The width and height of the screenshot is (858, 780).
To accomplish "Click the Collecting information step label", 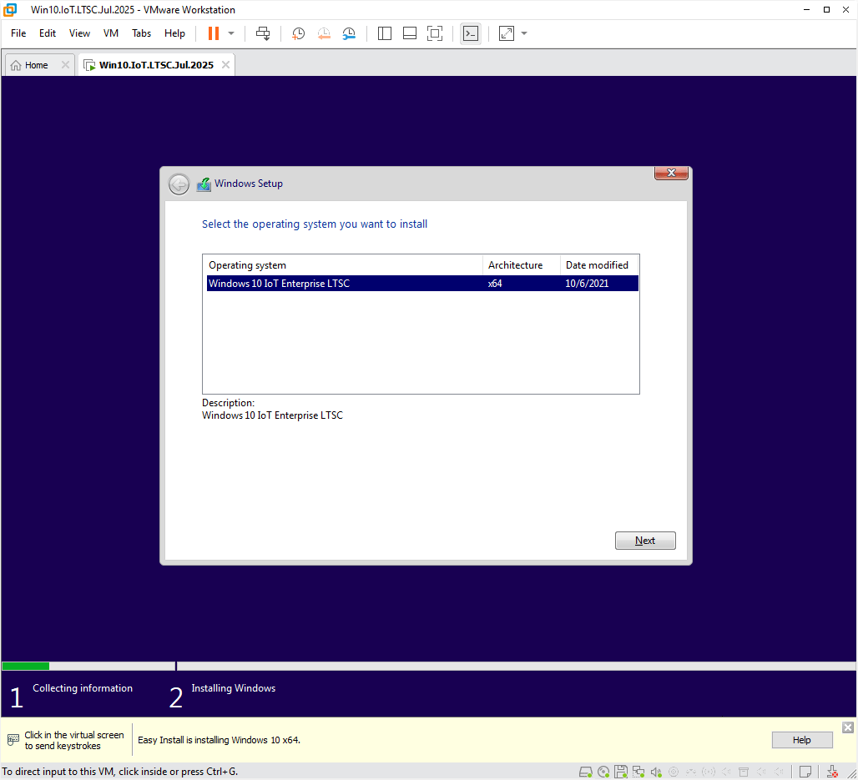I will coord(83,688).
